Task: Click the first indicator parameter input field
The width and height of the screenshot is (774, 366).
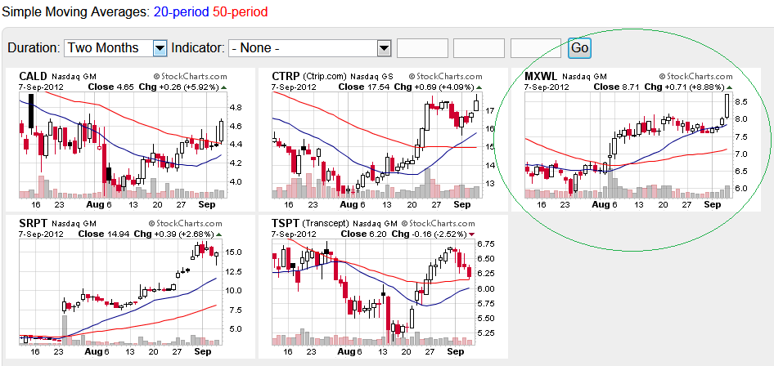Action: tap(422, 48)
